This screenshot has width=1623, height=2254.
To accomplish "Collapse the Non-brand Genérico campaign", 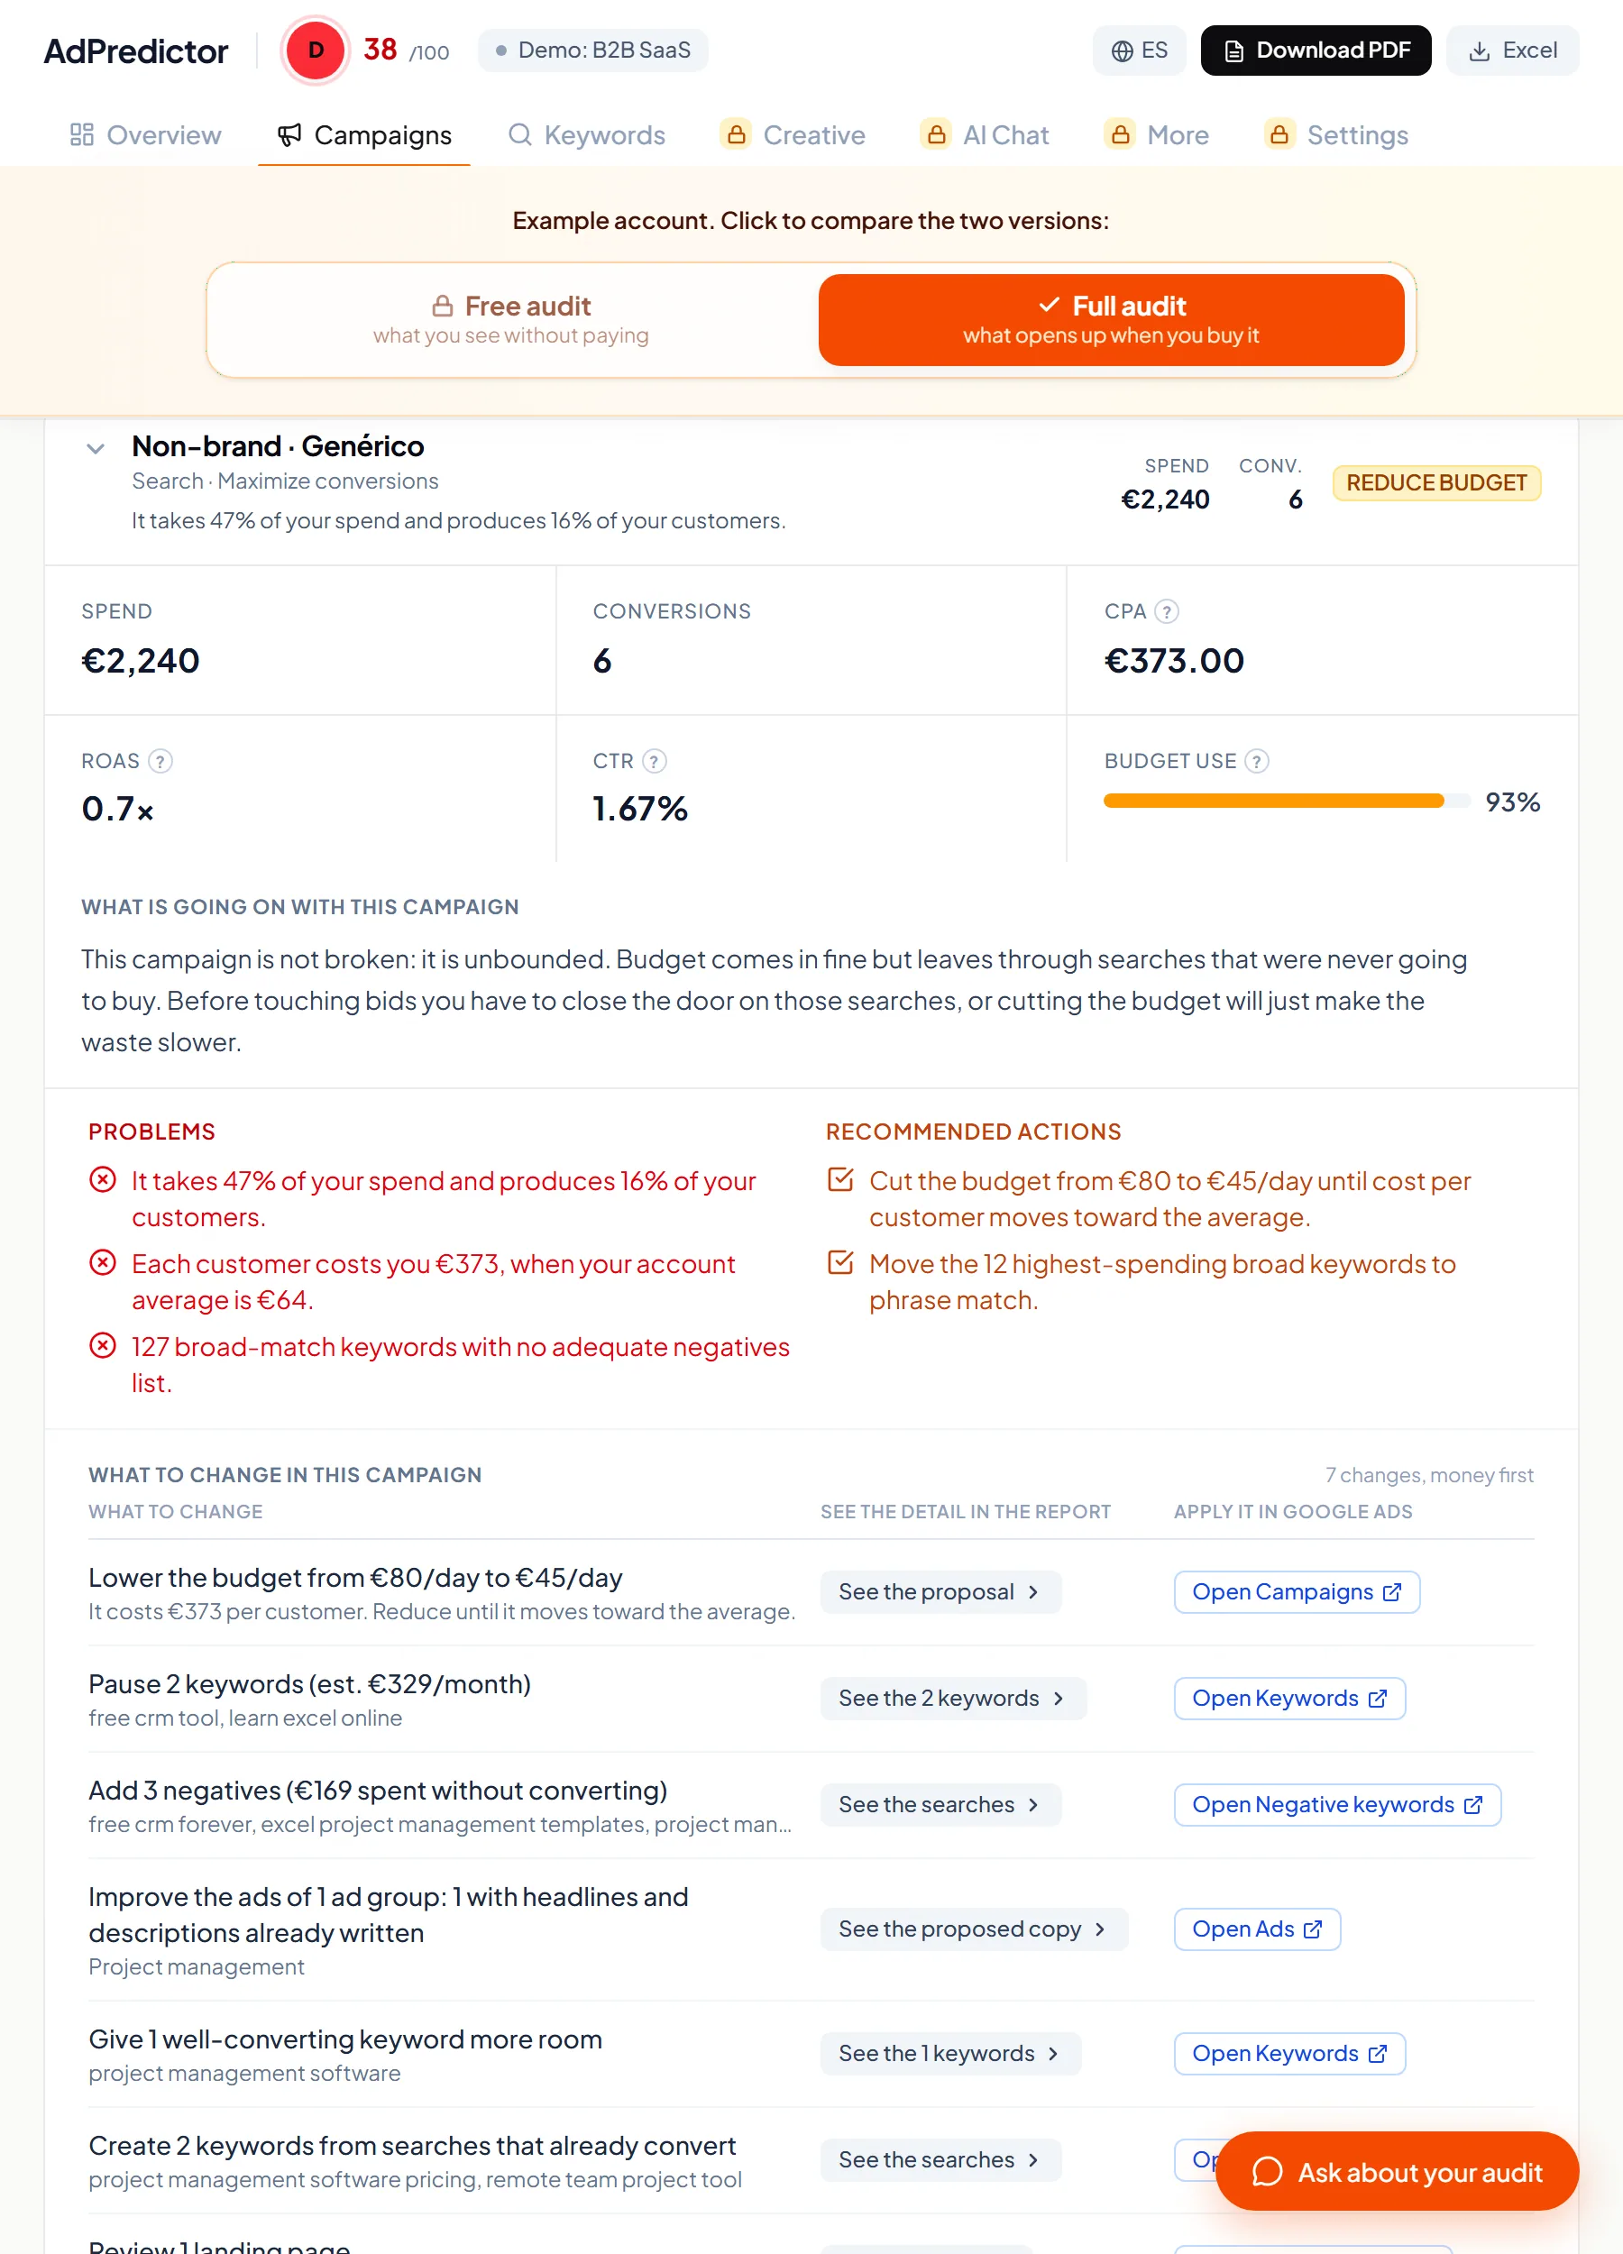I will click(96, 448).
